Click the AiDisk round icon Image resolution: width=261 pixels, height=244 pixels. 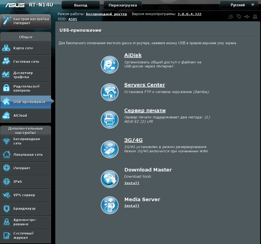tap(110, 65)
